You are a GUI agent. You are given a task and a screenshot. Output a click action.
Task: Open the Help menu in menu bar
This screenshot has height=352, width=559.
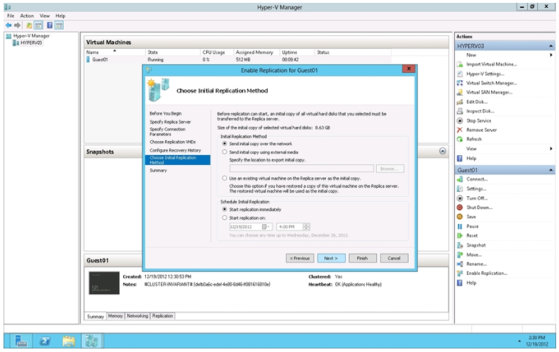(60, 16)
